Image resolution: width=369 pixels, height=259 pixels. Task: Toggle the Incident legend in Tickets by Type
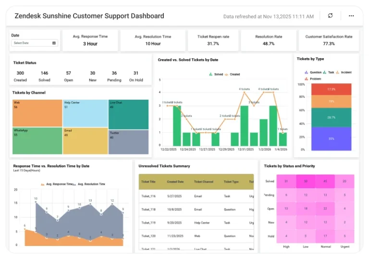[344, 72]
